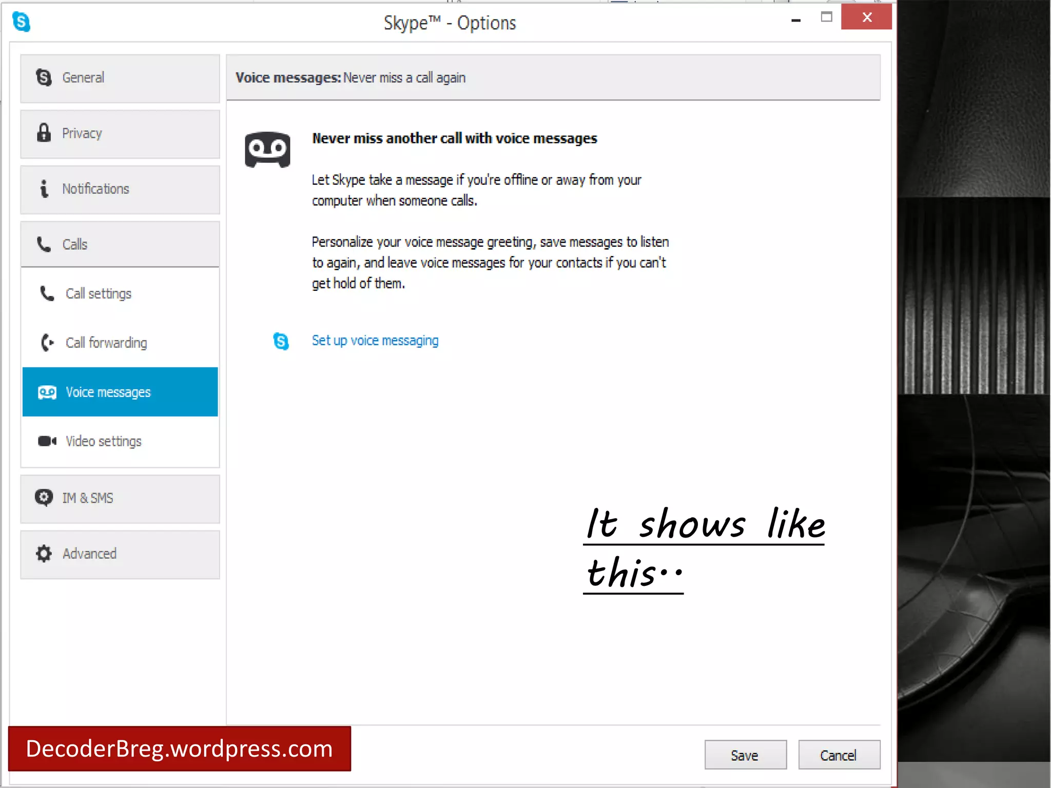Expand the IM & SMS section
This screenshot has height=788, width=1051.
click(x=120, y=499)
